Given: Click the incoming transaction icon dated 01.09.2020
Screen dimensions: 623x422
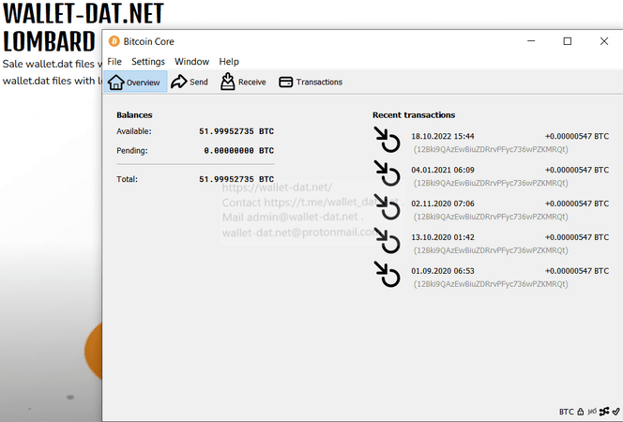Looking at the screenshot, I should [x=387, y=274].
